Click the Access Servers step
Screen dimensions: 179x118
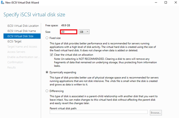[16, 52]
